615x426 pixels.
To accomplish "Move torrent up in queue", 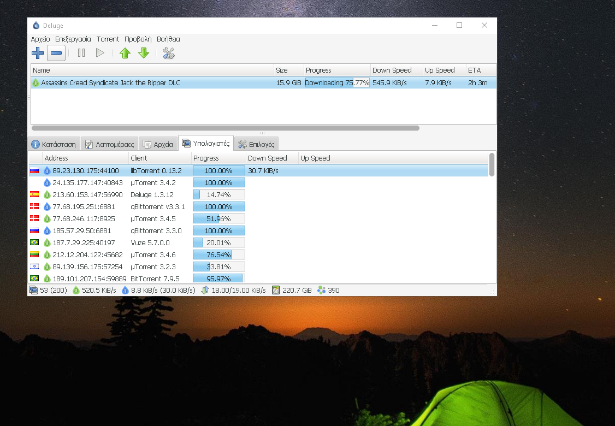I will tap(125, 53).
